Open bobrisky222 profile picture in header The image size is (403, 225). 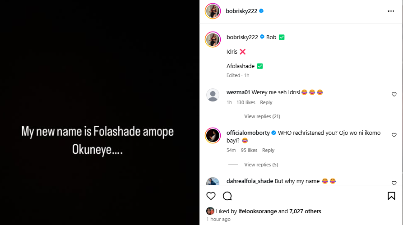point(213,11)
